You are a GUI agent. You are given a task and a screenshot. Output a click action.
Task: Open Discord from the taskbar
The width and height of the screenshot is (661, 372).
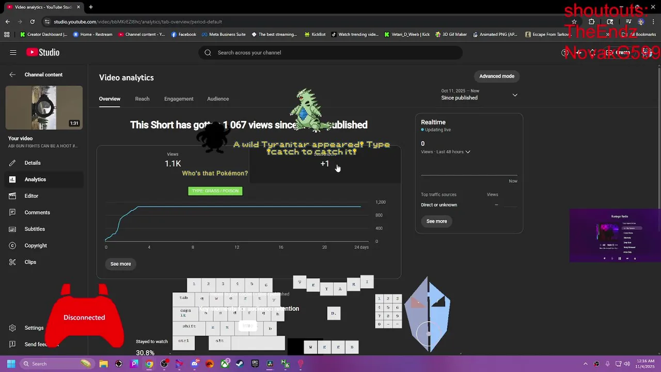click(195, 364)
